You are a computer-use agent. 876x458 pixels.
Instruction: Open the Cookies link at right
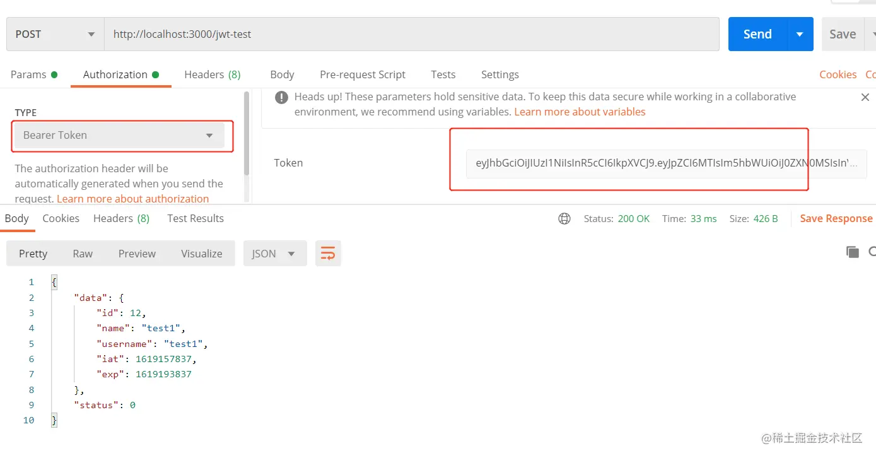pyautogui.click(x=838, y=74)
